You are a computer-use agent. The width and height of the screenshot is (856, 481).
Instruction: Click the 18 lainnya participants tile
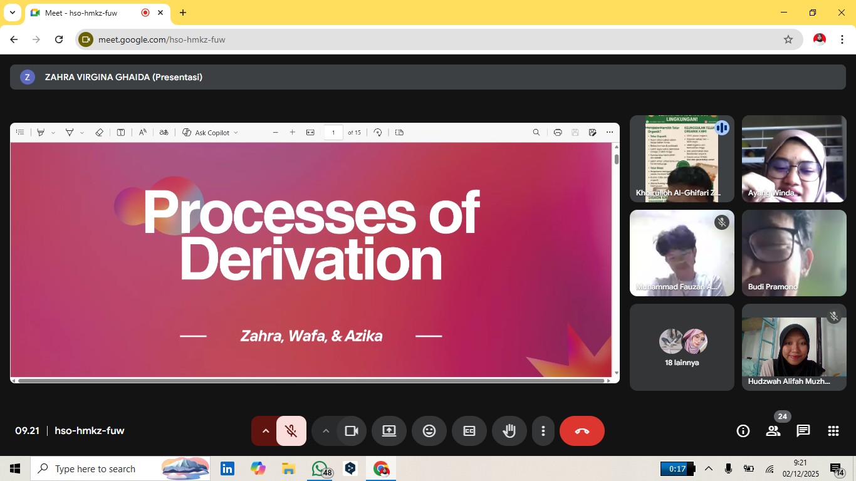coord(682,347)
